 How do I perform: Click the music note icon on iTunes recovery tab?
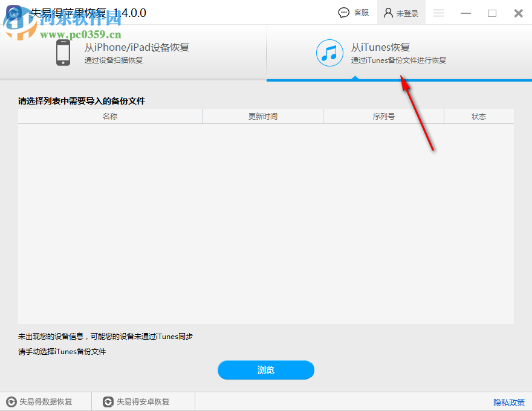pos(329,53)
